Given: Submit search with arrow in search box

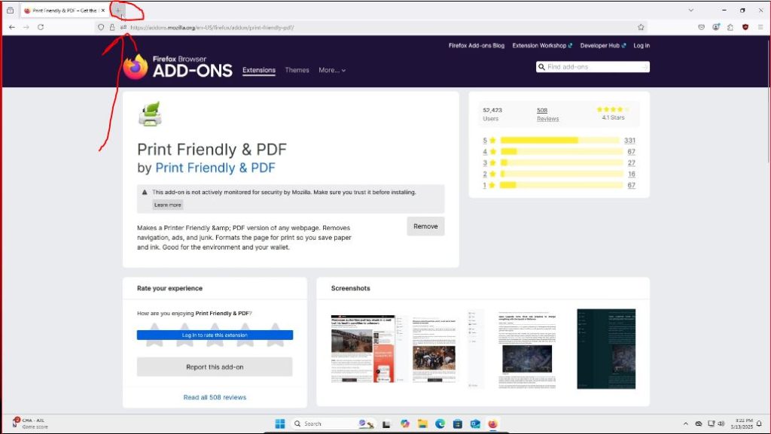Looking at the screenshot, I should tap(645, 67).
